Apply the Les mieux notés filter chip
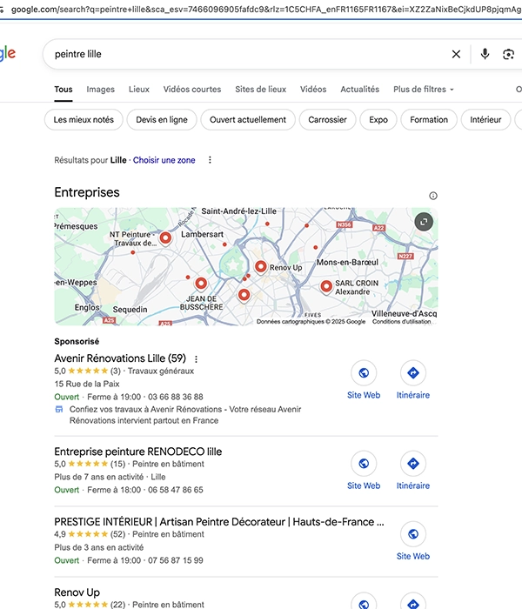Image resolution: width=522 pixels, height=609 pixels. (x=84, y=120)
